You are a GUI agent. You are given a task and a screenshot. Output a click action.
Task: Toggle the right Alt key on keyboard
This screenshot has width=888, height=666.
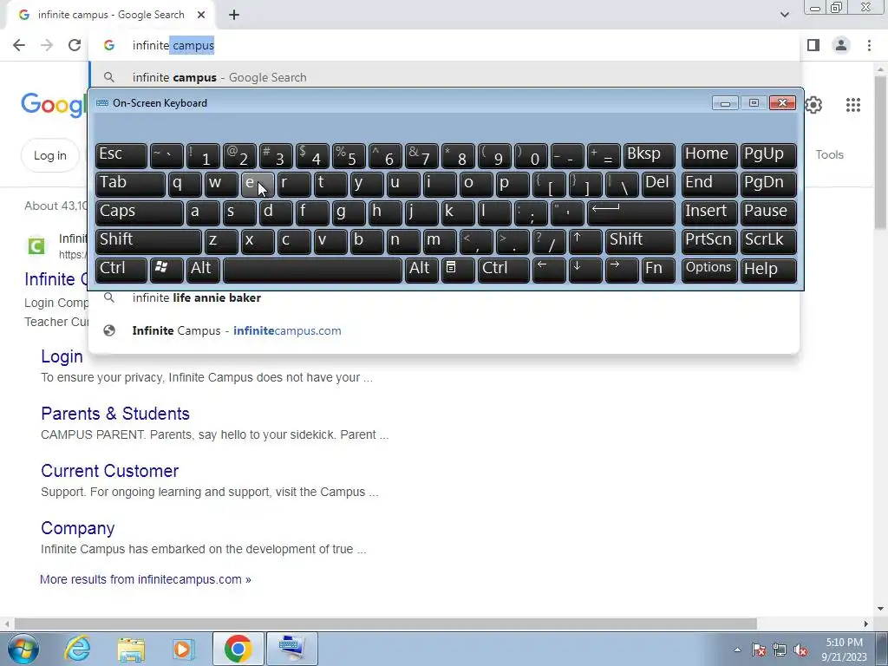[x=421, y=270]
